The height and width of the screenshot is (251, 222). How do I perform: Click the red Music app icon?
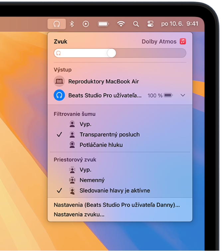pyautogui.click(x=183, y=41)
